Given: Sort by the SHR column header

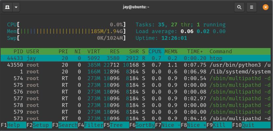Looking at the screenshot, I should point(134,52).
